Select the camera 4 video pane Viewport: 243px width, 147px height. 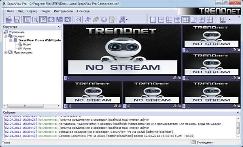pyautogui.click(x=93, y=93)
